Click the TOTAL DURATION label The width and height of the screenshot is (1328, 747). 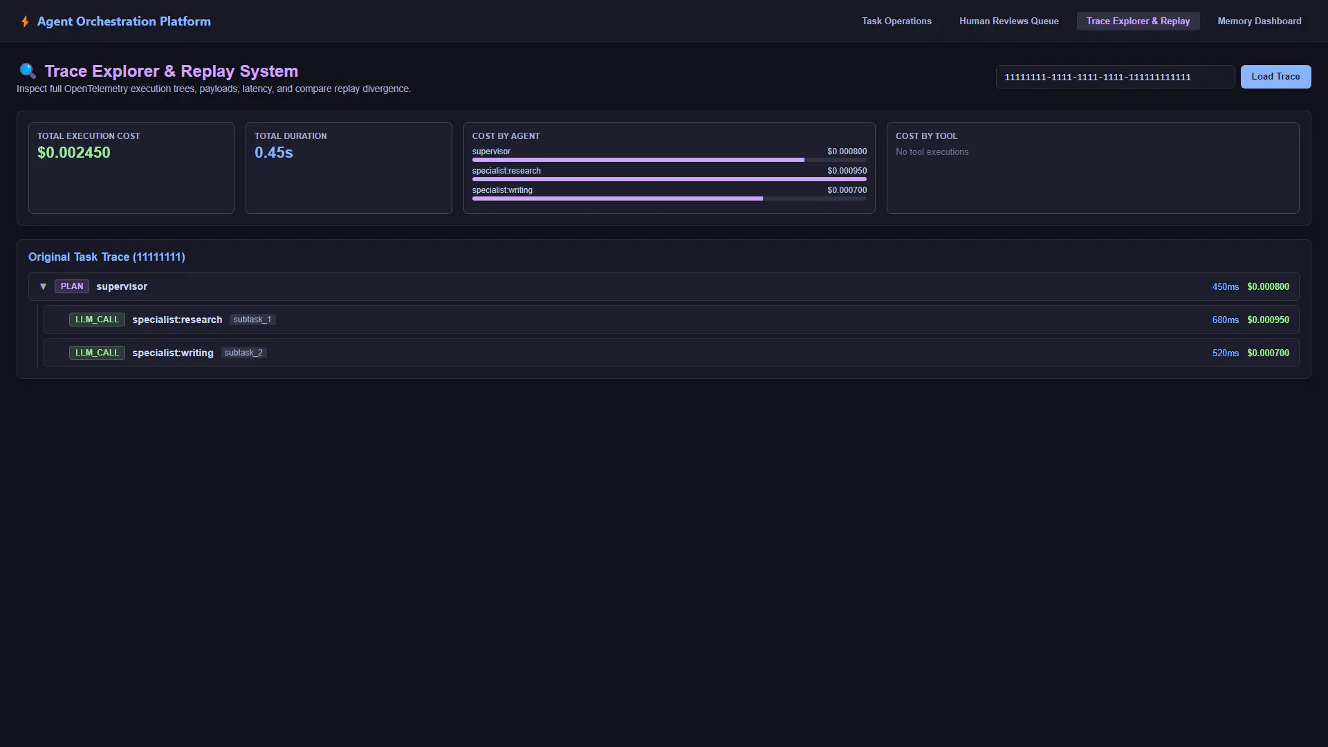290,136
